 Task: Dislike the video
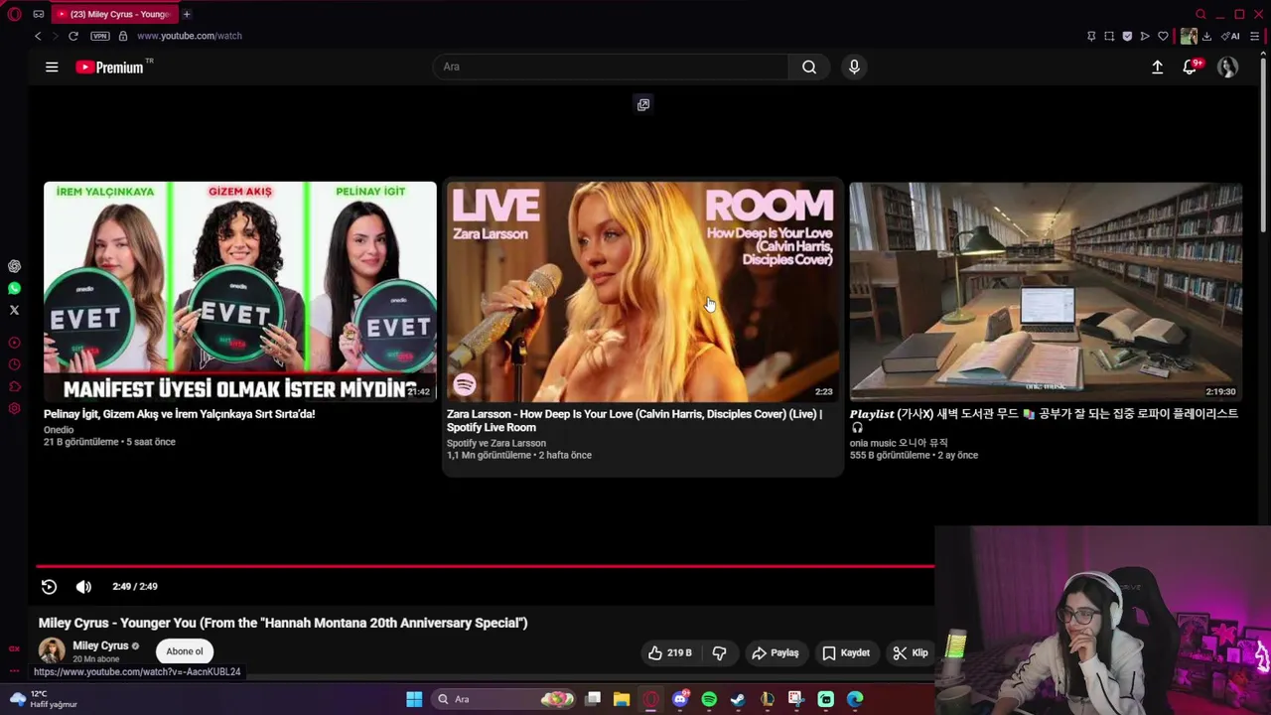click(719, 652)
